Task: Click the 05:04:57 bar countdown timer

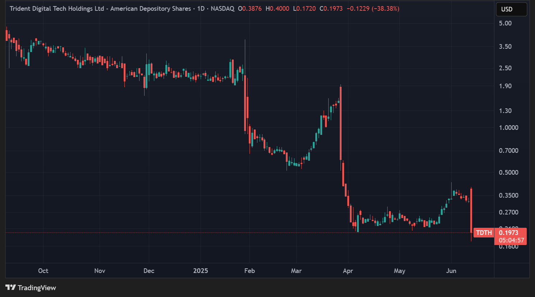Action: pyautogui.click(x=511, y=240)
